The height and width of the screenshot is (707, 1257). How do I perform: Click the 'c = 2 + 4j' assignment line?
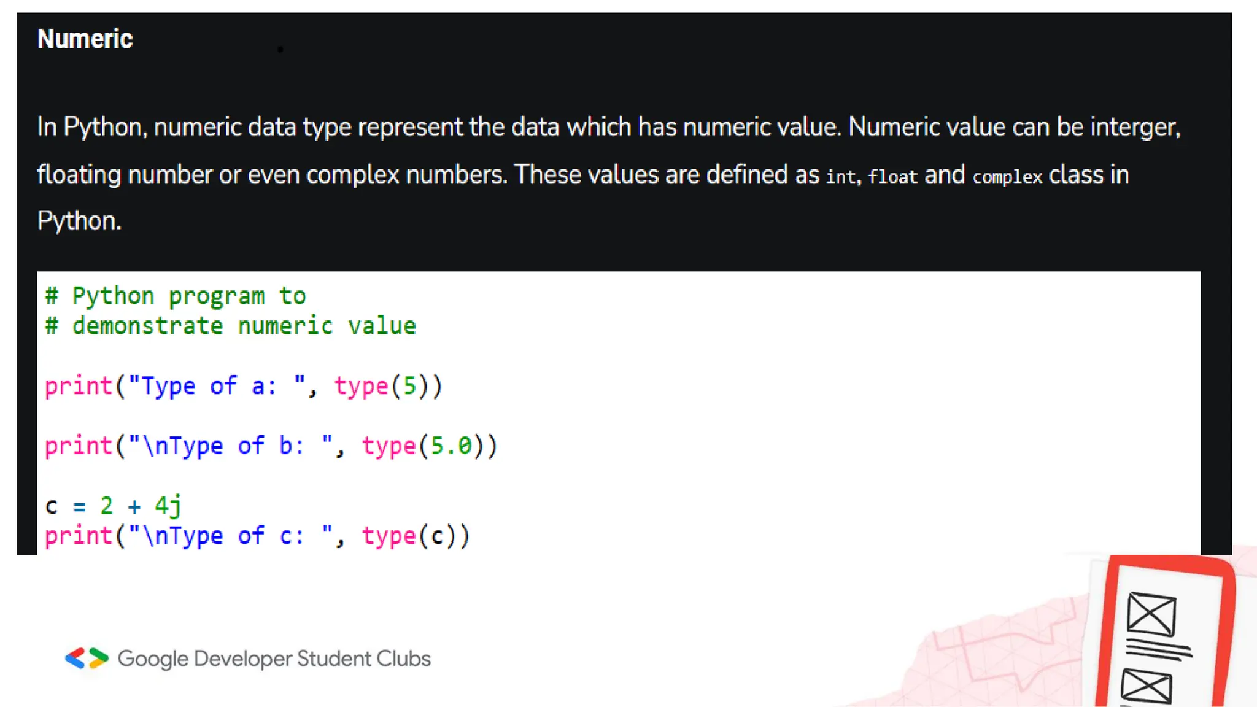(x=114, y=506)
